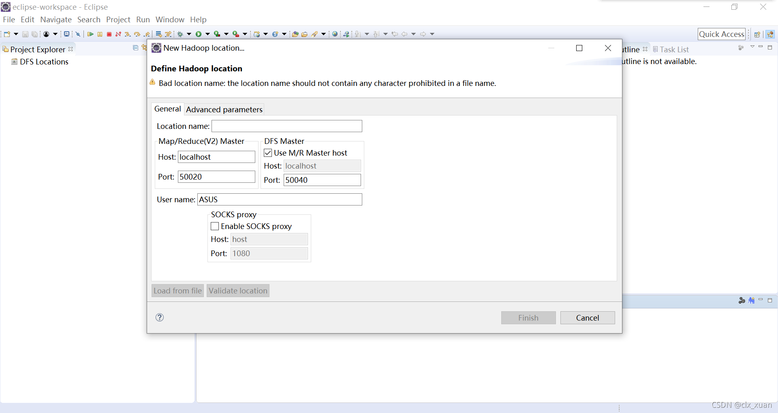Click Map/Reduce Master Port field 50020
The height and width of the screenshot is (413, 778).
(x=216, y=177)
